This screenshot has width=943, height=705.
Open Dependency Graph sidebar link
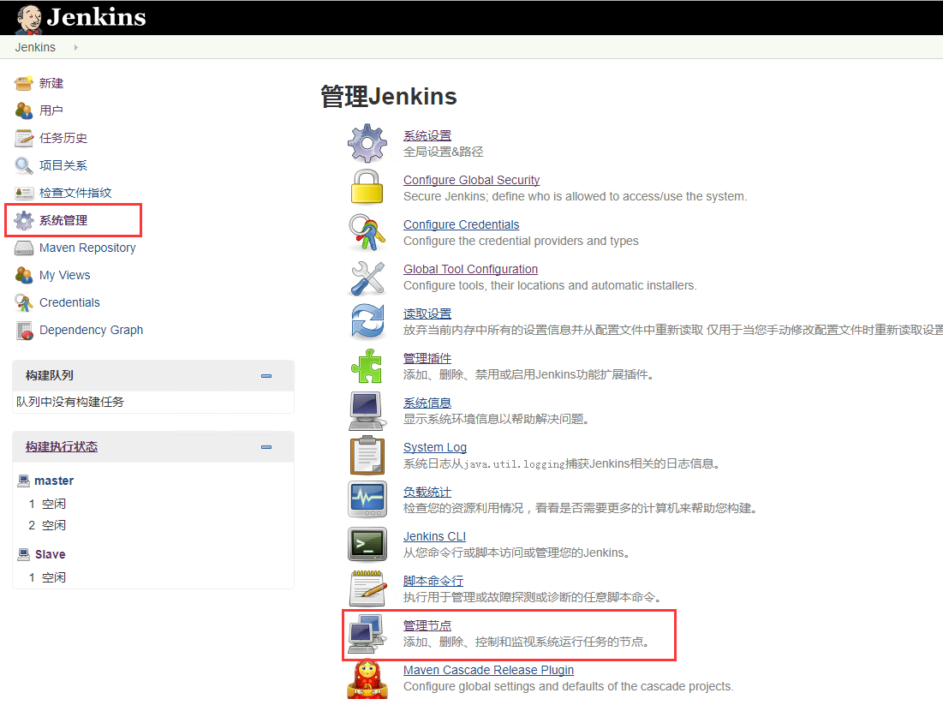91,331
